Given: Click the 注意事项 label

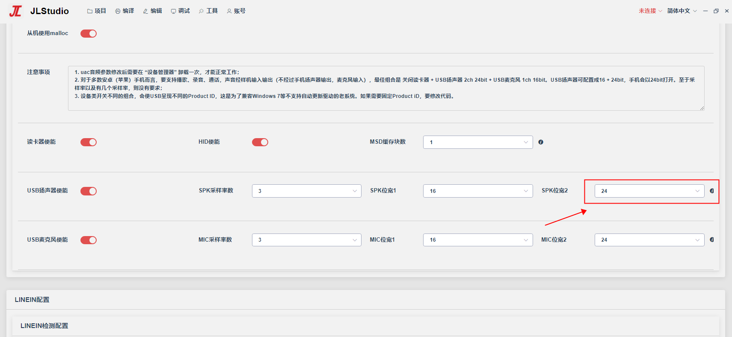Looking at the screenshot, I should (x=39, y=72).
